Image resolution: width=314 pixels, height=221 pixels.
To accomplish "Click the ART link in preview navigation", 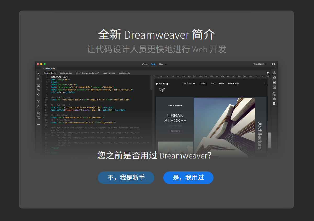I will tap(213, 83).
